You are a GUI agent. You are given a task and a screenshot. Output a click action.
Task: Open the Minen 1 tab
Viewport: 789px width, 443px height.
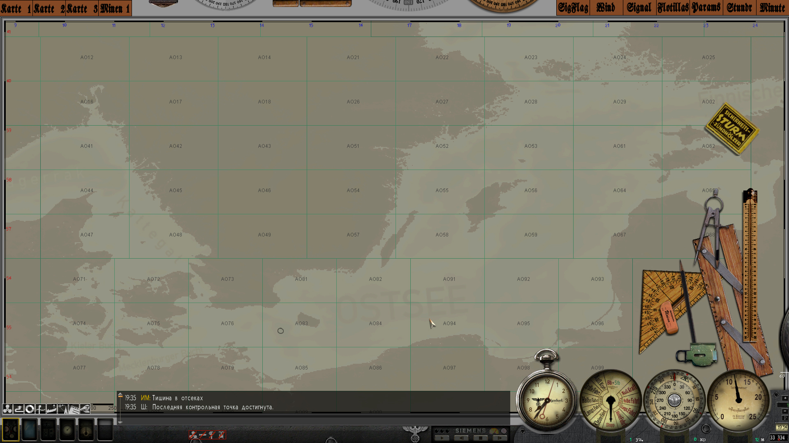pyautogui.click(x=115, y=8)
